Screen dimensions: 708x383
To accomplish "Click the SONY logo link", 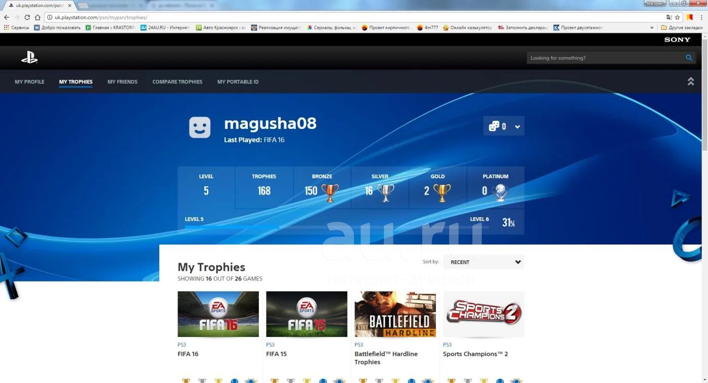I will point(677,39).
